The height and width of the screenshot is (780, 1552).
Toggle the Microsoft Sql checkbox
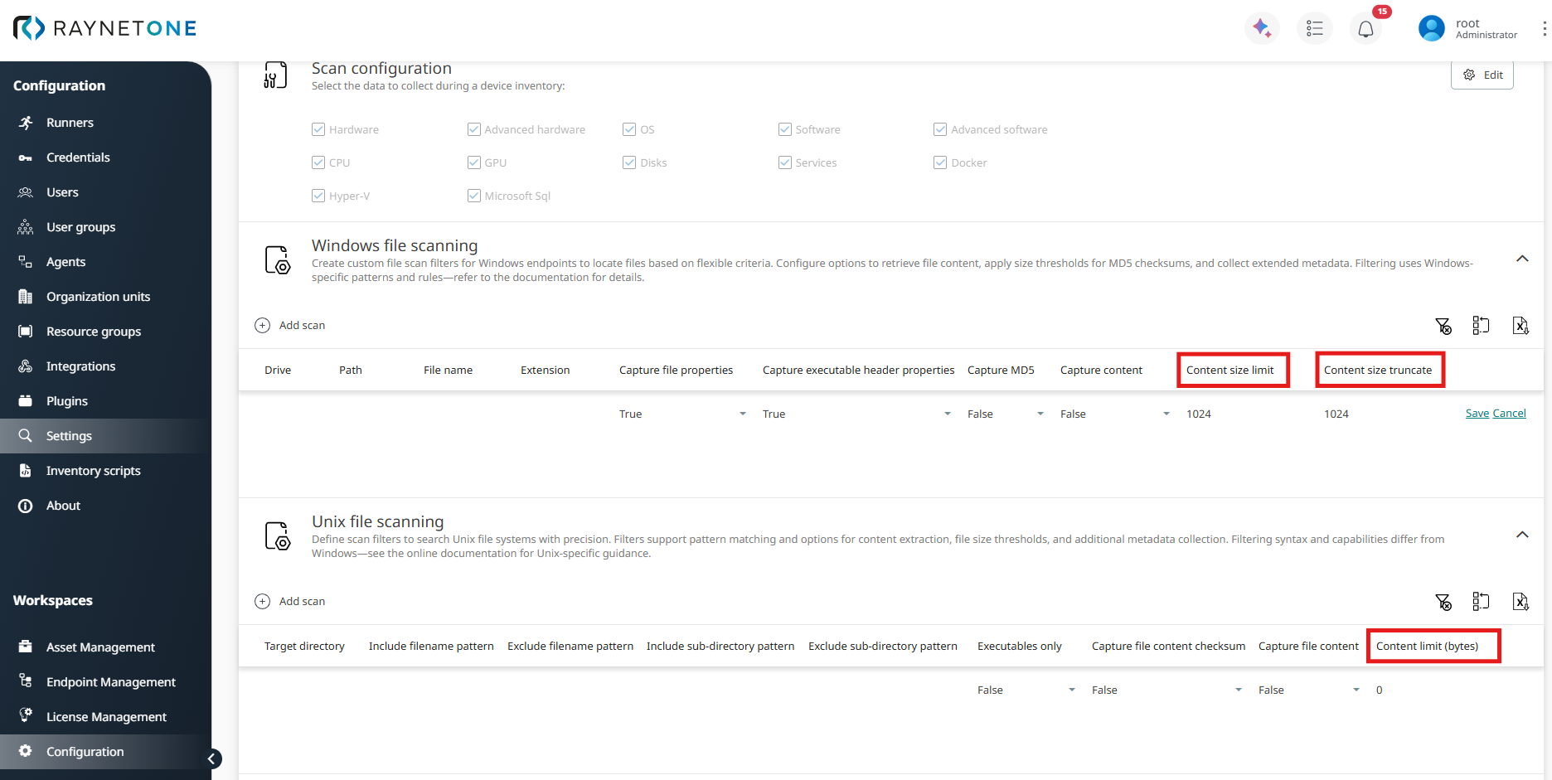click(474, 196)
